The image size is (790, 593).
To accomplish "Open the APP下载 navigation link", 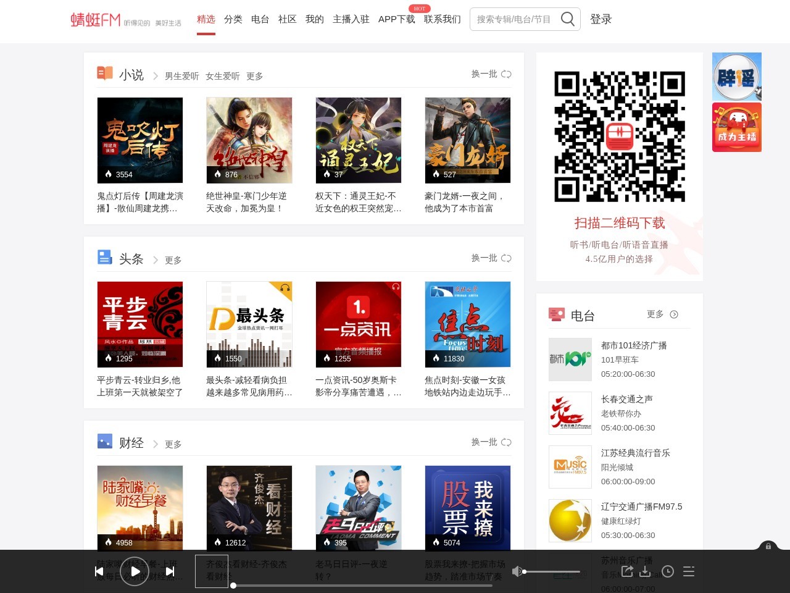I will tap(397, 19).
